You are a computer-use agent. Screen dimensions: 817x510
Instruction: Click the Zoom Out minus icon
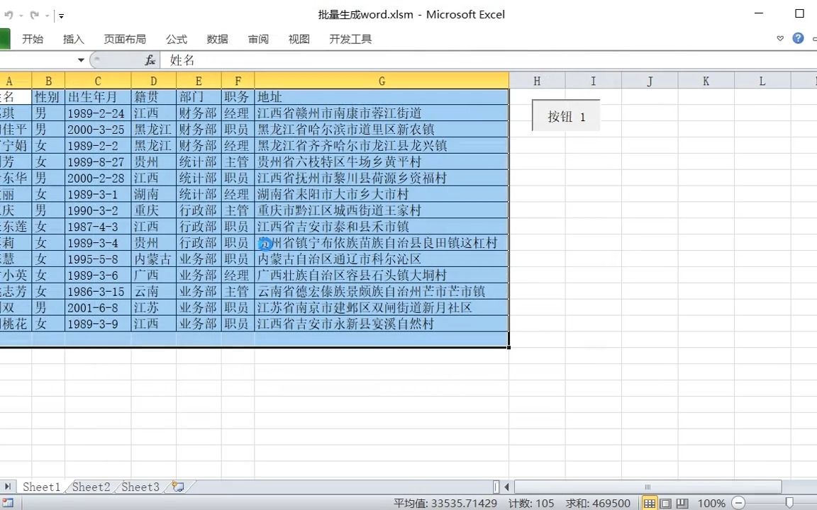coord(738,503)
